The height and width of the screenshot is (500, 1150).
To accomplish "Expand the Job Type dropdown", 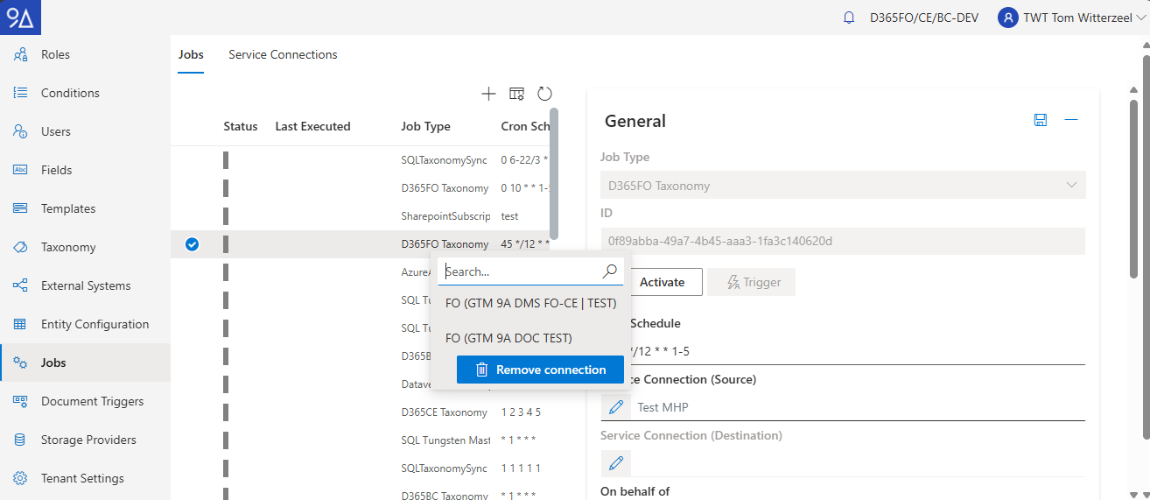I will (1071, 186).
